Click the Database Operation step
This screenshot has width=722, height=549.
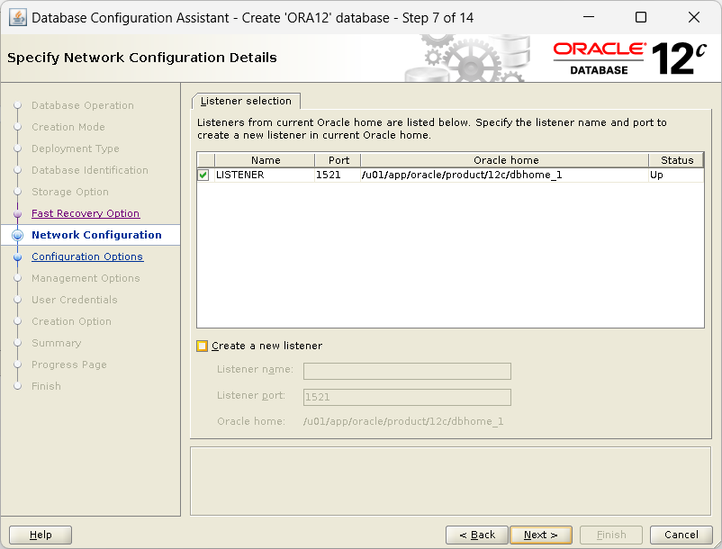(83, 106)
